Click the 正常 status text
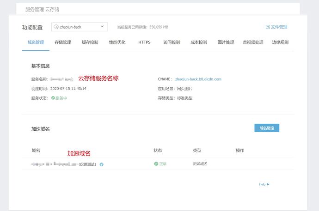Viewport: 319px width, 211px height. pyautogui.click(x=163, y=164)
